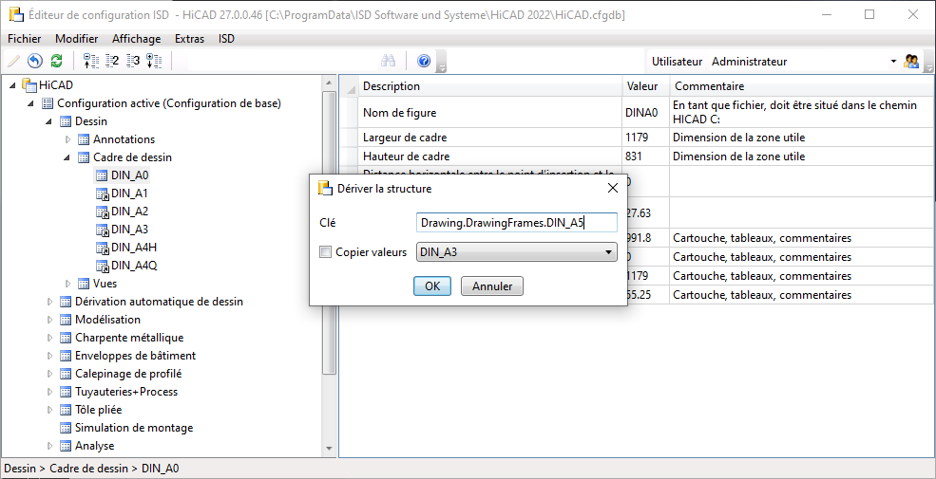Open the Utilisateur Administrateur dropdown
Screen dimensions: 936x479
click(x=893, y=62)
